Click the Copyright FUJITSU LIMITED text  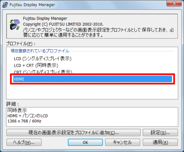(63, 24)
